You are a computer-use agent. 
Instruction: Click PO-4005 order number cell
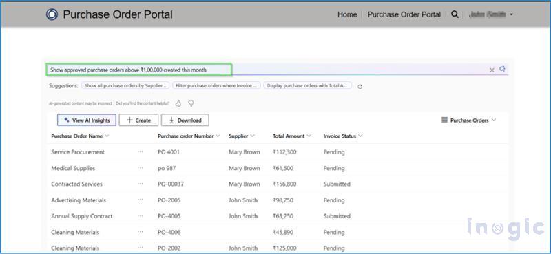[x=169, y=215]
